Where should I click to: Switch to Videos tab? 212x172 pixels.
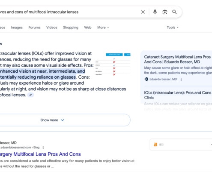[52, 28]
